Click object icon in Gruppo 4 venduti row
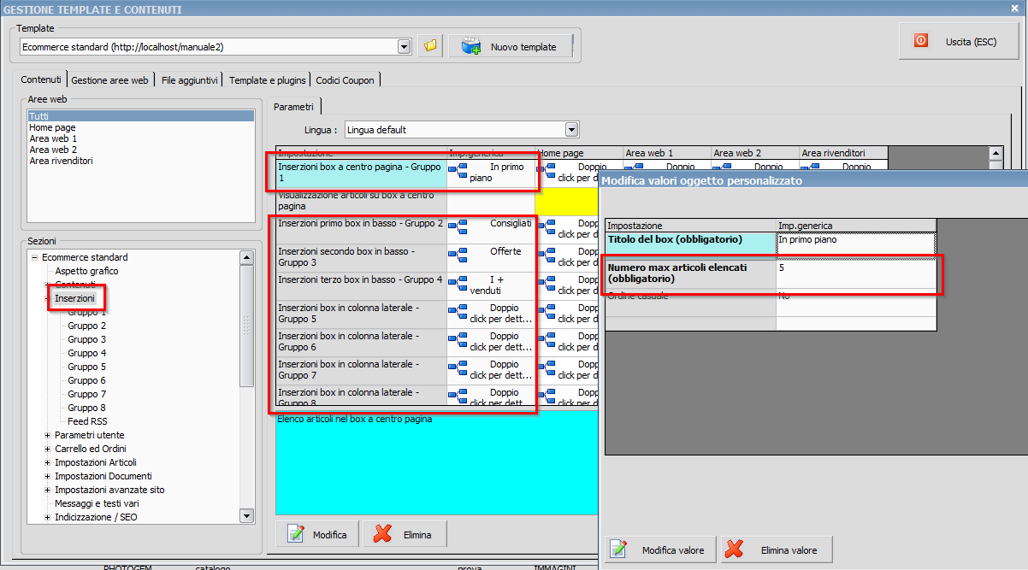 (458, 285)
